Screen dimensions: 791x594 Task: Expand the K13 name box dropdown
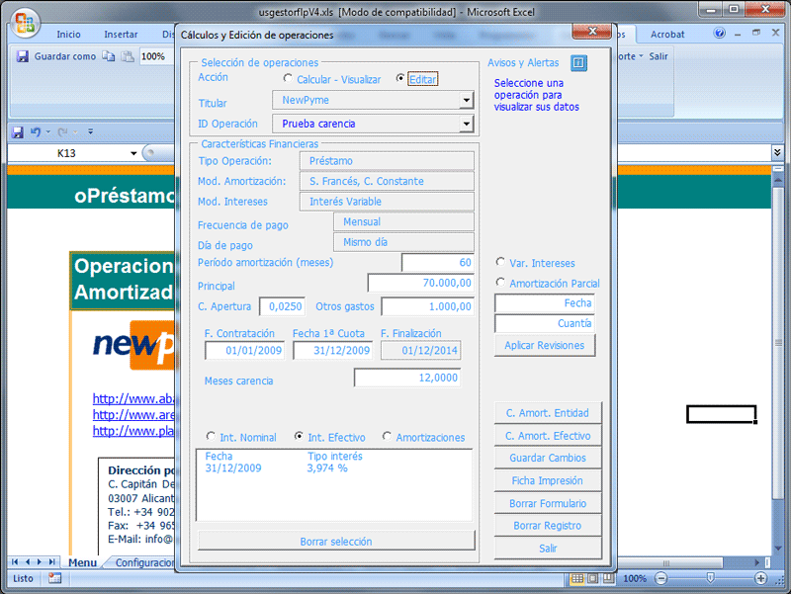pos(133,153)
